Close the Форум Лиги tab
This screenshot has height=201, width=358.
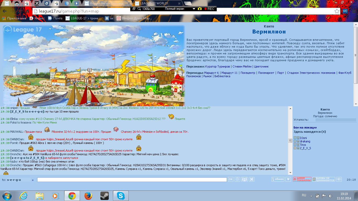(x=128, y=3)
